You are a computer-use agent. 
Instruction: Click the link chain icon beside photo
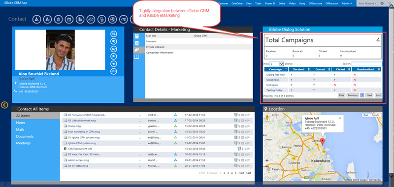pyautogui.click(x=114, y=71)
